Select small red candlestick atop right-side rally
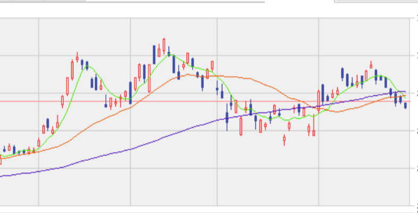 click(x=371, y=64)
